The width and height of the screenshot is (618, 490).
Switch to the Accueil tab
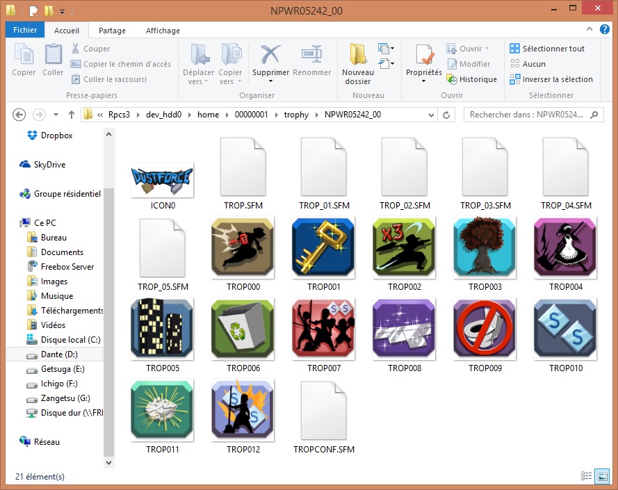(x=67, y=31)
